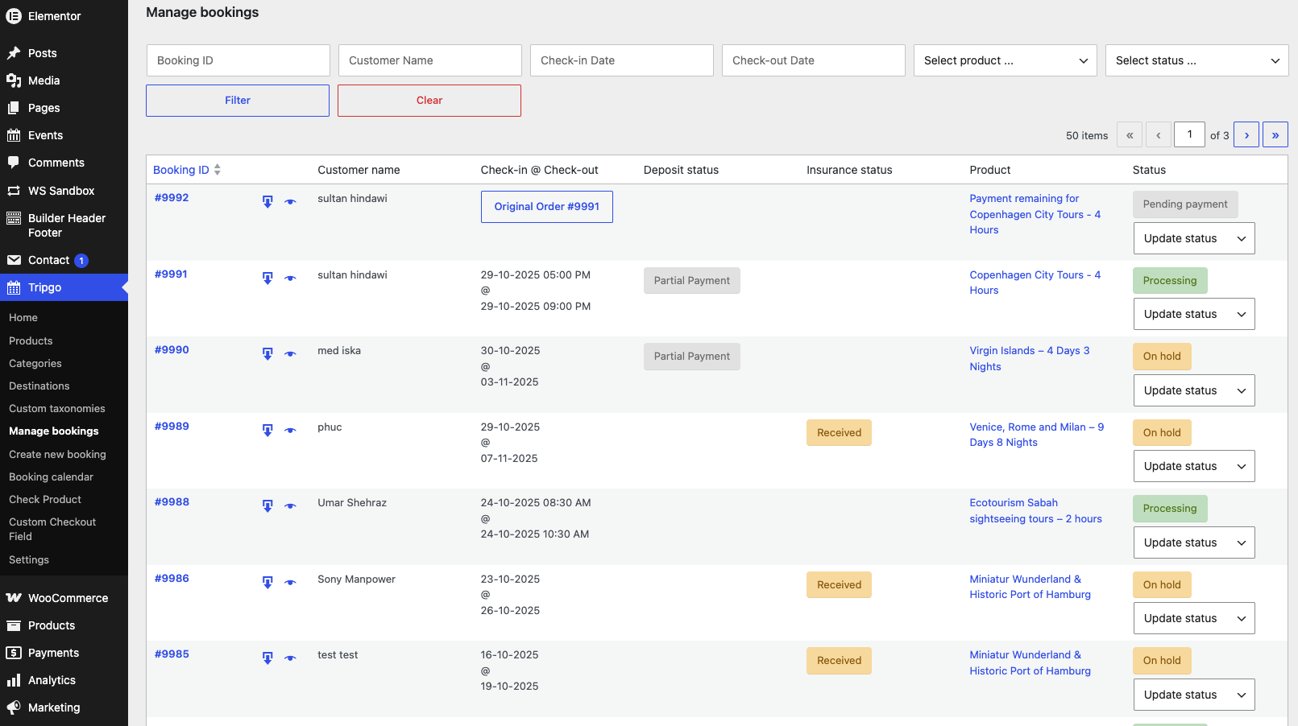This screenshot has height=726, width=1298.
Task: Click download icon for booking #9991
Action: click(267, 278)
